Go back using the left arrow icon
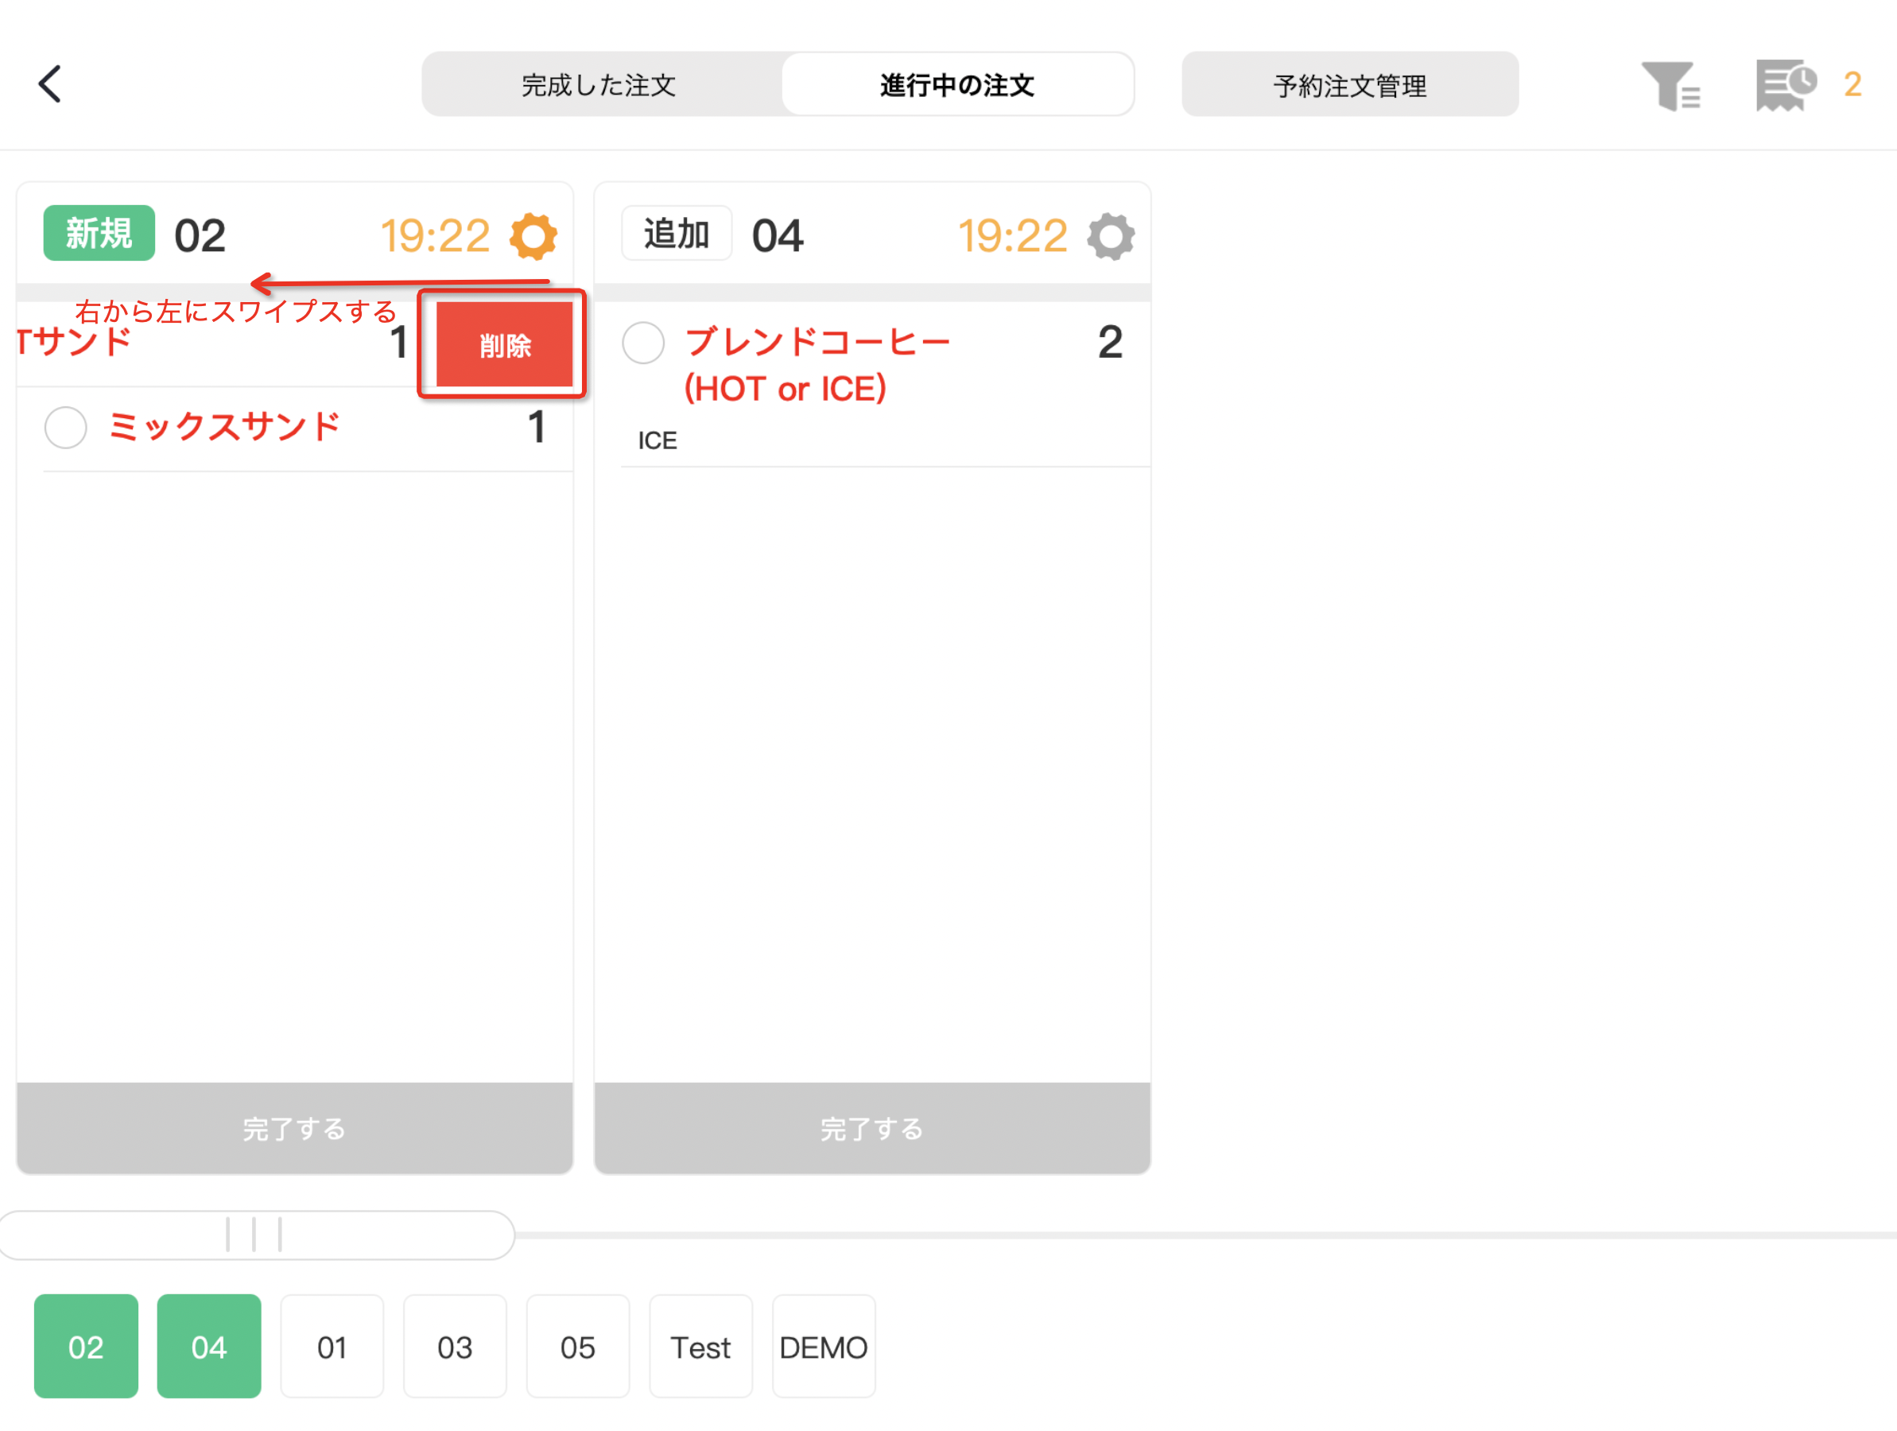The width and height of the screenshot is (1897, 1431). pyautogui.click(x=50, y=84)
